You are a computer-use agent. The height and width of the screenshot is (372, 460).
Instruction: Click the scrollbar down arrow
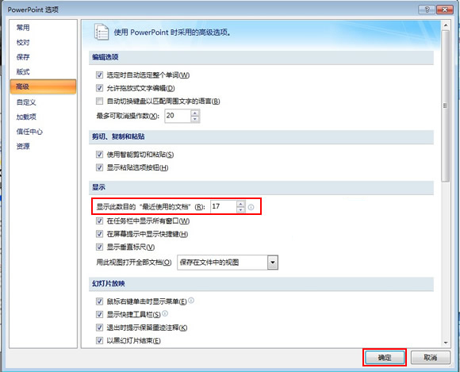click(446, 343)
